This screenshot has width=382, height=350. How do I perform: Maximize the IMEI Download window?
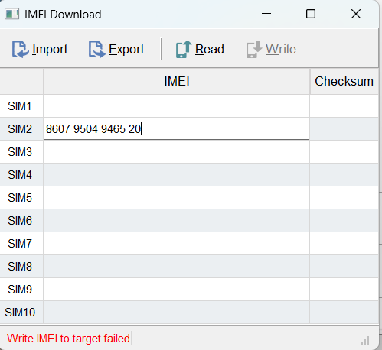[311, 14]
